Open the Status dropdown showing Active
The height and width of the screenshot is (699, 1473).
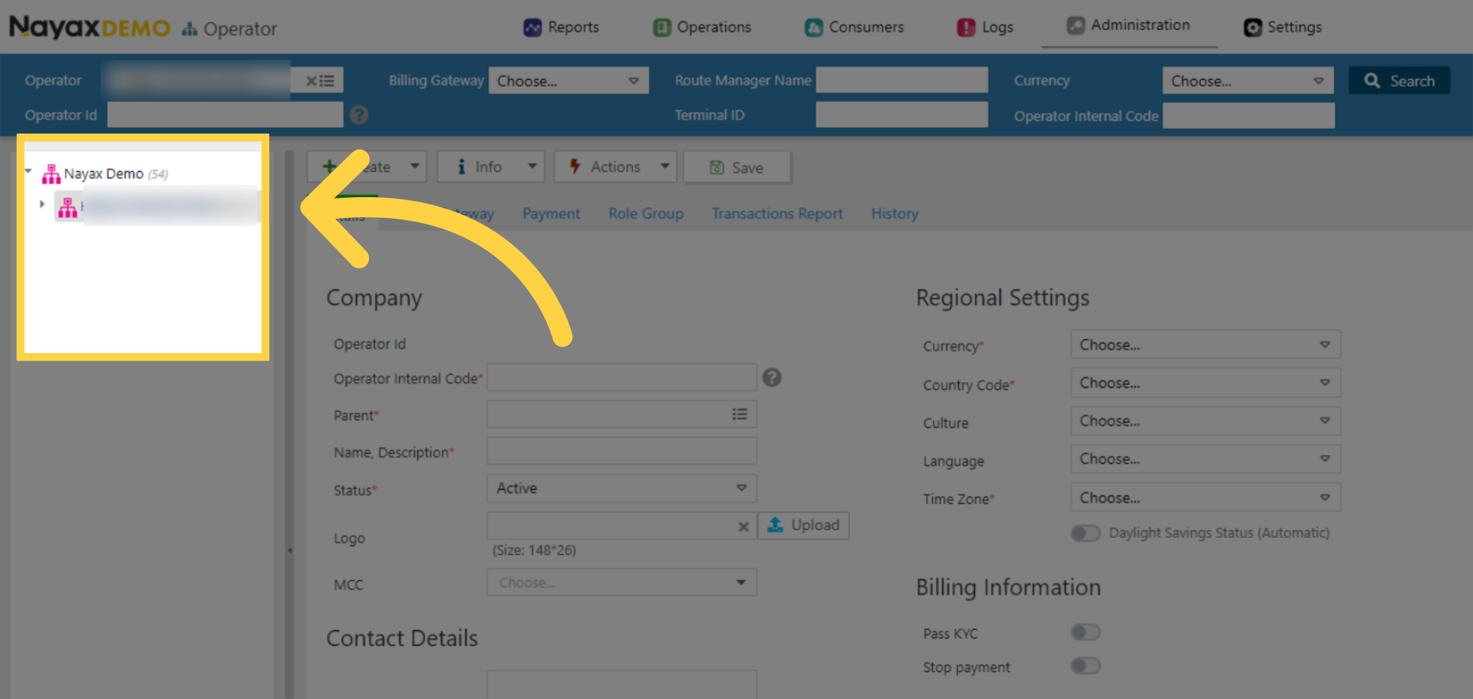point(621,488)
